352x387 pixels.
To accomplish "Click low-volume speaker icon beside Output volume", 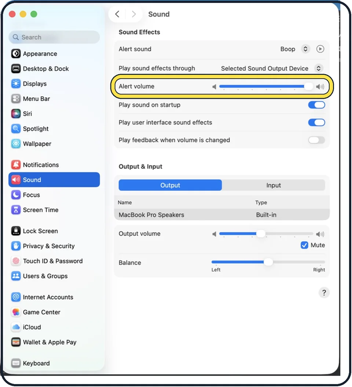I will pos(214,234).
